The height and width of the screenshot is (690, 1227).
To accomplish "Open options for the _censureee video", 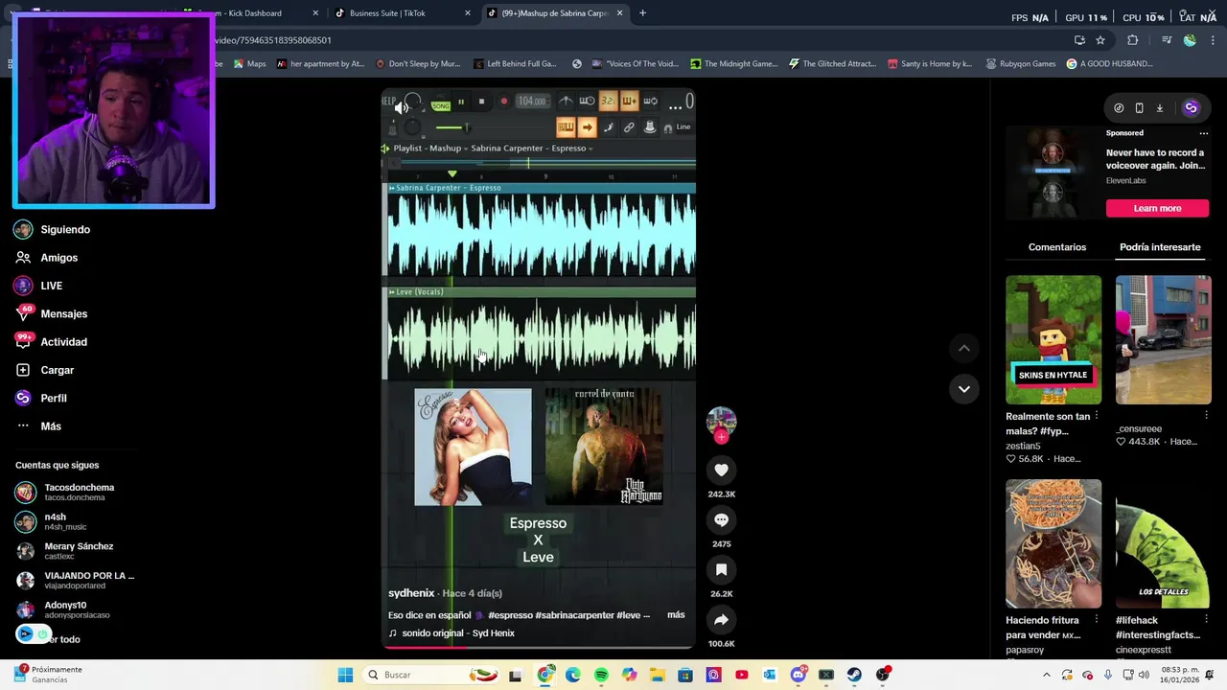I will [x=1206, y=416].
